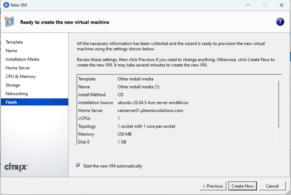Go to the Template wizard step
Viewport: 291px width, 195px height.
pyautogui.click(x=14, y=42)
